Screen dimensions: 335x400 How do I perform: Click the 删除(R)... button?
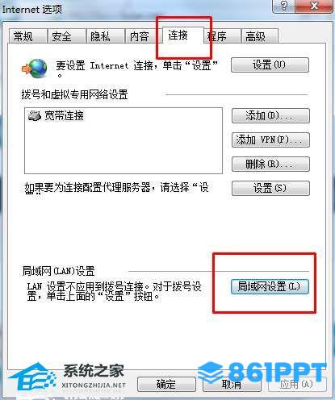270,164
